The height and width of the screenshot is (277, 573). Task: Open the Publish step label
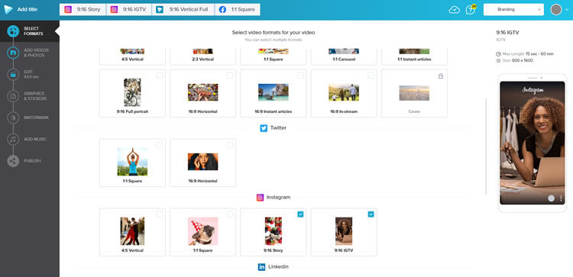[x=32, y=160]
